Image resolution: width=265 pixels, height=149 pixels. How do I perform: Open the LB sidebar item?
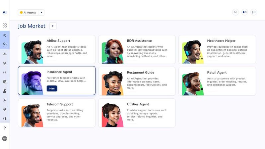click(5, 73)
